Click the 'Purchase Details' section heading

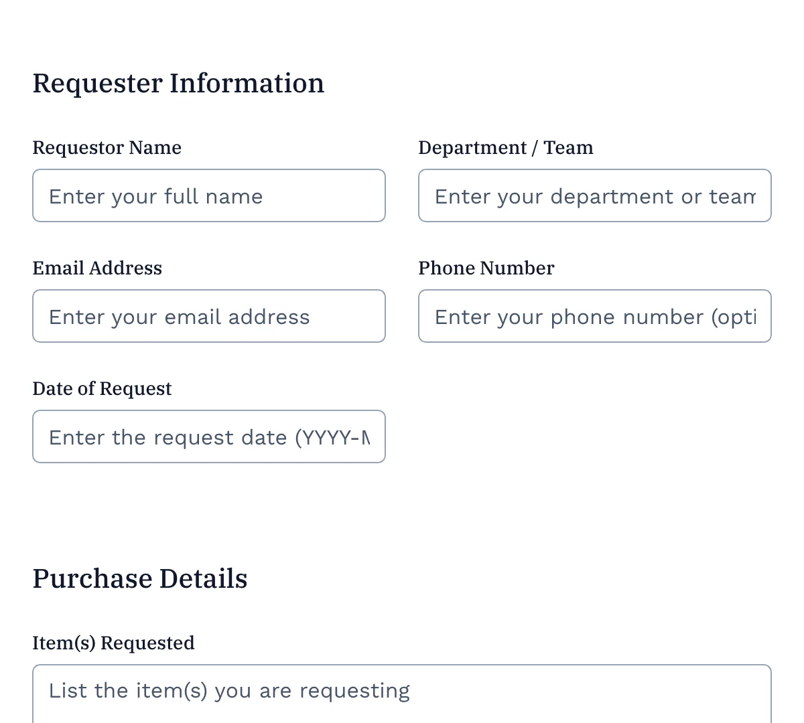pos(140,578)
